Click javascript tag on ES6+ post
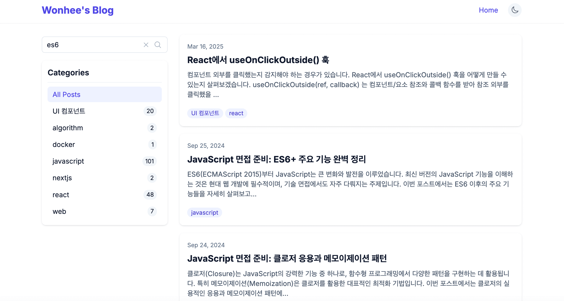The height and width of the screenshot is (301, 564). (204, 213)
